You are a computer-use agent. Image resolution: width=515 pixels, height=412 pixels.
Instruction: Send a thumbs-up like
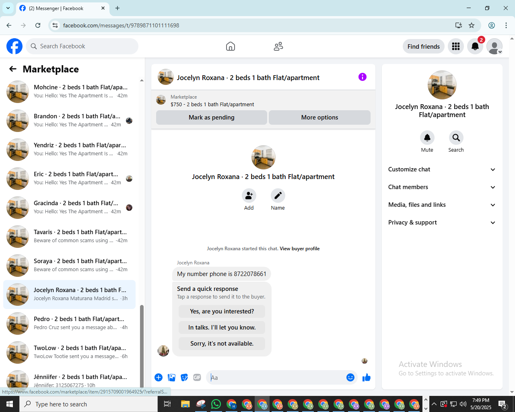pyautogui.click(x=367, y=377)
